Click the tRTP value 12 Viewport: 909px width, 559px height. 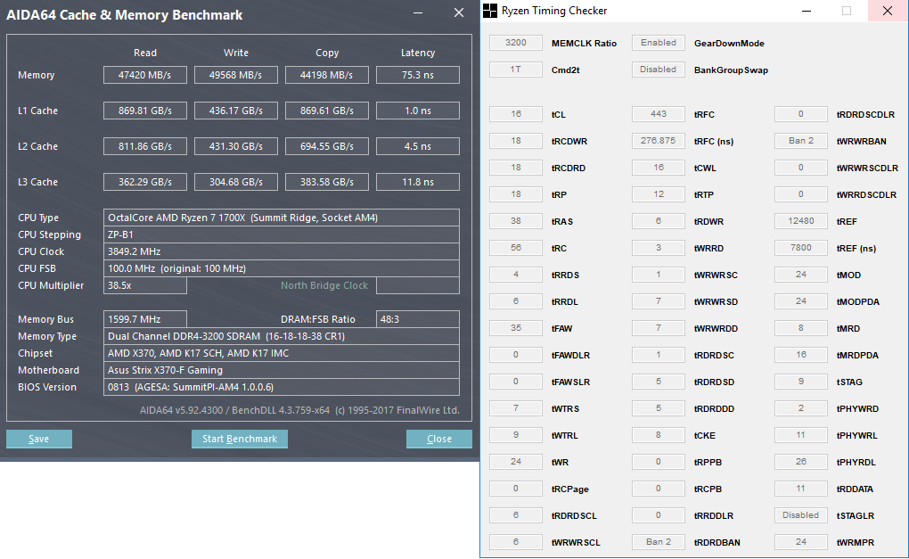coord(659,193)
